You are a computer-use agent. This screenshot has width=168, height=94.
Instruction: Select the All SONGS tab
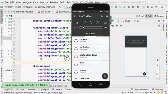91,33
